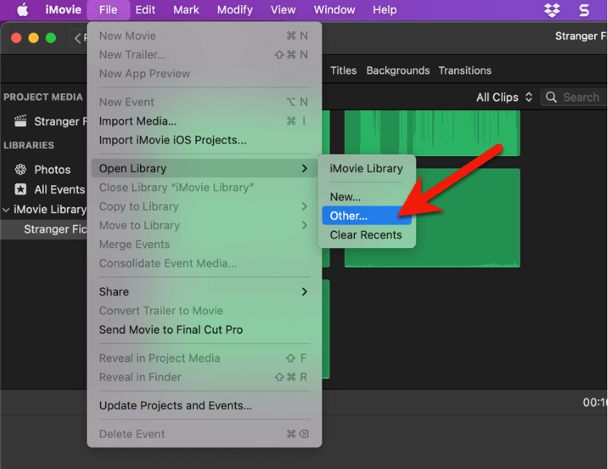This screenshot has height=469, width=608.
Task: Select the large lower green clip thumbnail
Action: click(x=432, y=218)
